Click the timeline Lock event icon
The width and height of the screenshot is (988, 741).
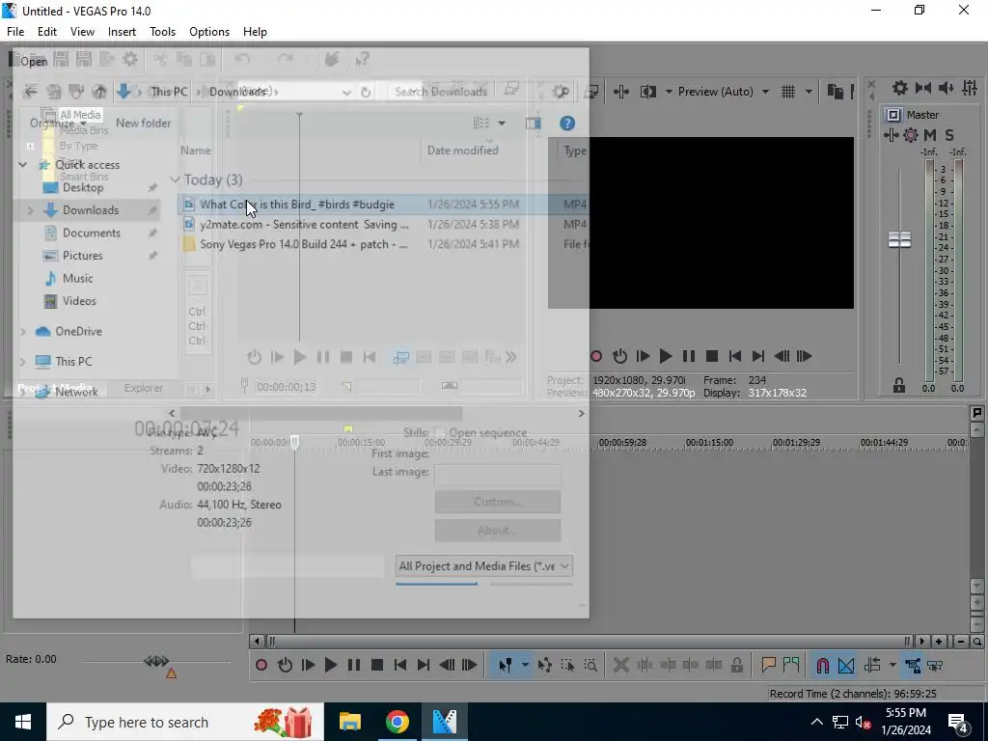click(x=736, y=665)
